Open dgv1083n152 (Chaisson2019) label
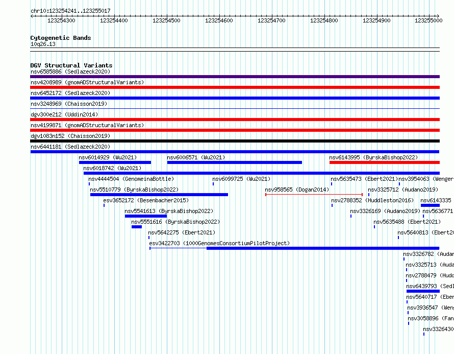 [x=70, y=136]
